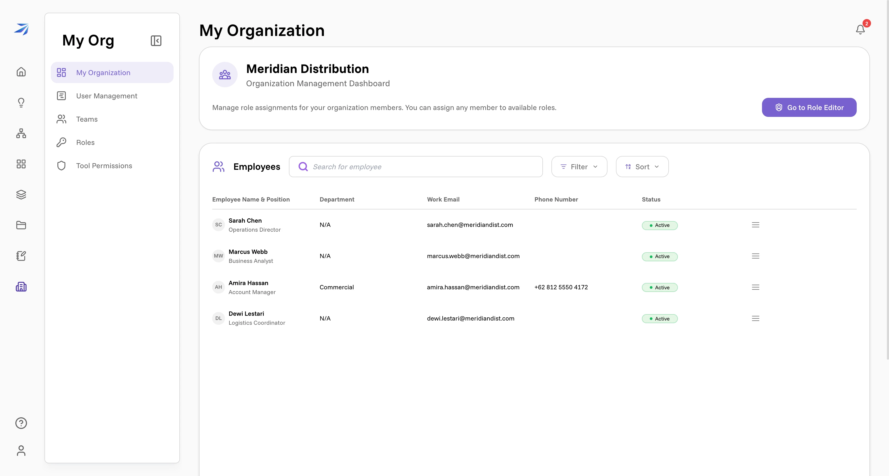Open Roles in sidebar
The width and height of the screenshot is (889, 476).
click(x=112, y=143)
